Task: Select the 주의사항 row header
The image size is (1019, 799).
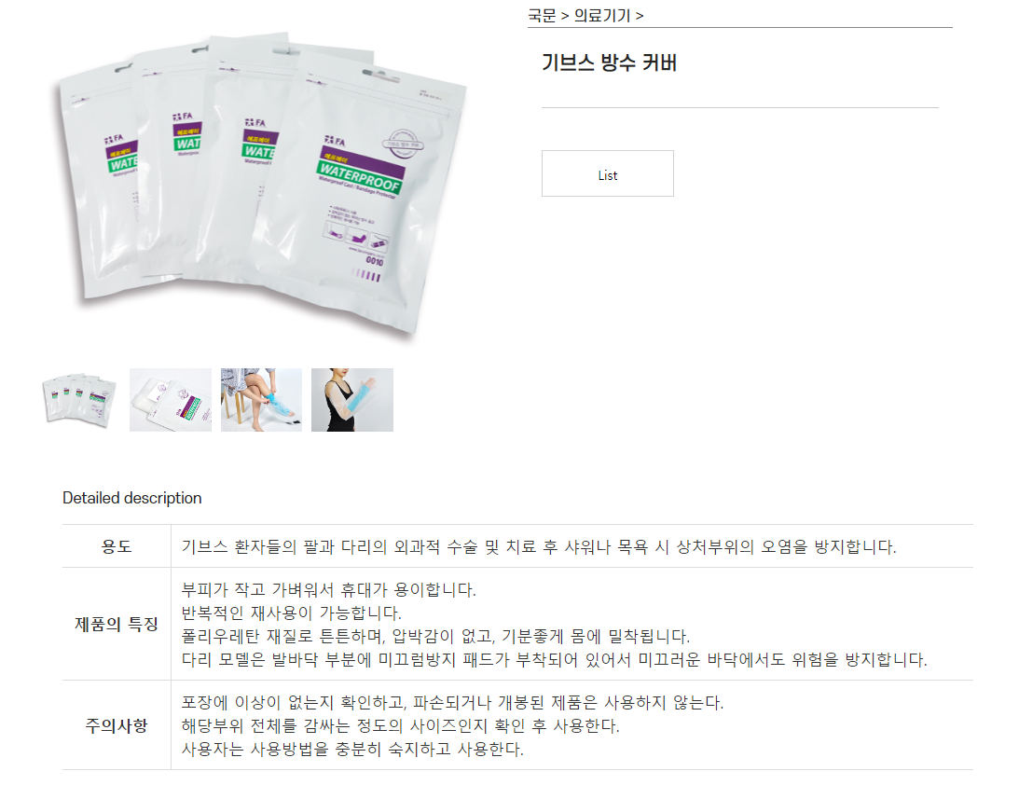Action: (x=117, y=725)
